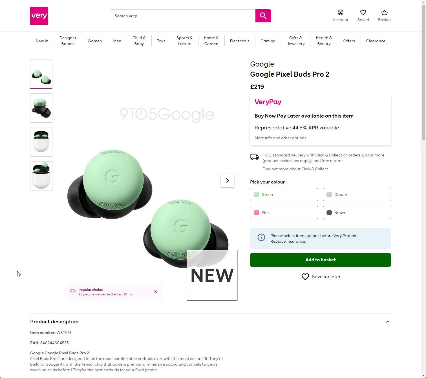The width and height of the screenshot is (426, 378).
Task: Click Add to basket button
Action: [x=321, y=260]
